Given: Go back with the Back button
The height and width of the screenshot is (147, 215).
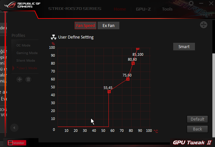Looking at the screenshot, I should [198, 129].
